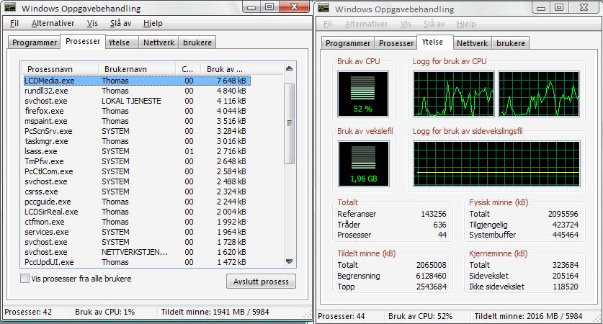Enable Vis prosesser fra alle brukere checkbox

[x=24, y=278]
